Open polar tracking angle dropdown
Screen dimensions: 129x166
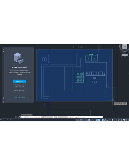click(91, 120)
